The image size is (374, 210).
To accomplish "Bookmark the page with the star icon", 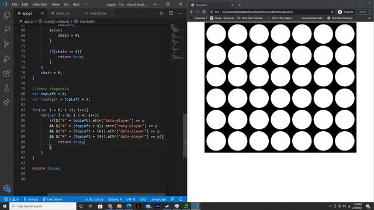I will [332, 12].
